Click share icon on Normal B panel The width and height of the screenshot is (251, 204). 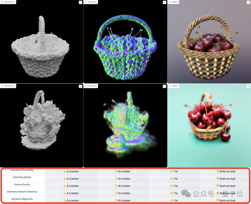tap(164, 86)
